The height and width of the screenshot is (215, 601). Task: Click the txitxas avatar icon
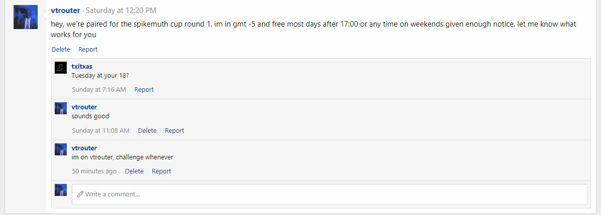(x=61, y=68)
